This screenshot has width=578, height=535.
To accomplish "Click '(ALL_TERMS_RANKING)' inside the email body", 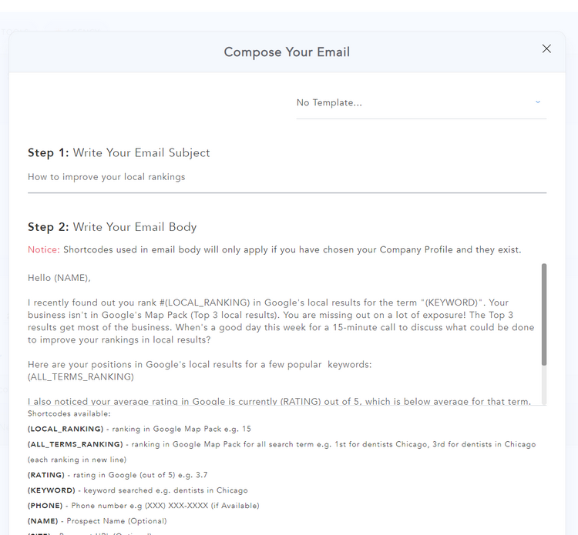I will [81, 377].
